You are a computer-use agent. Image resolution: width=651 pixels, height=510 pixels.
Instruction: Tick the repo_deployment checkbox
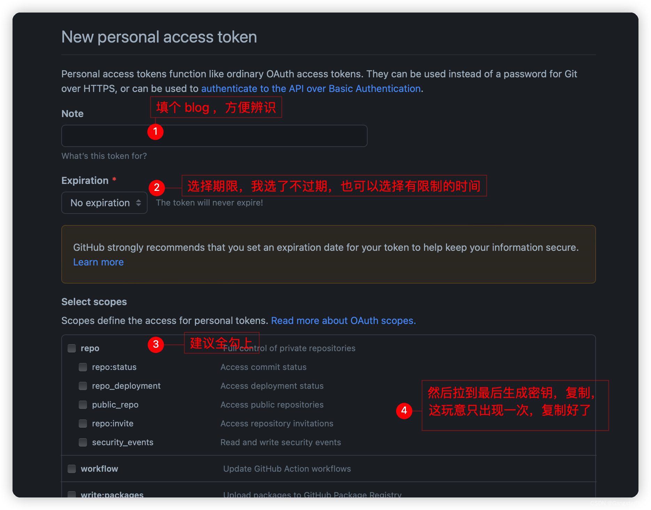83,386
